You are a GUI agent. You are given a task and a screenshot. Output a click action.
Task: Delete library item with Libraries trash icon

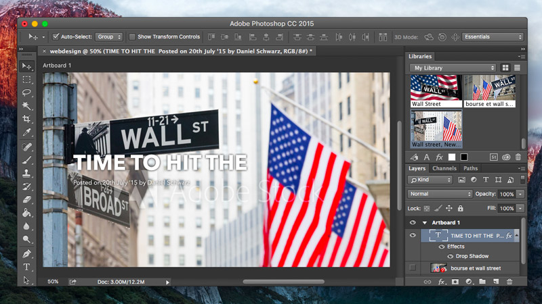[518, 157]
